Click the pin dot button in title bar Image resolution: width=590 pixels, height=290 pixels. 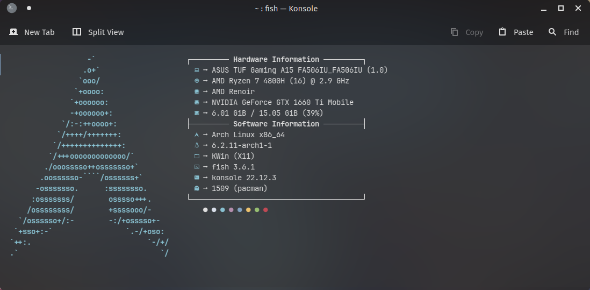coord(29,8)
